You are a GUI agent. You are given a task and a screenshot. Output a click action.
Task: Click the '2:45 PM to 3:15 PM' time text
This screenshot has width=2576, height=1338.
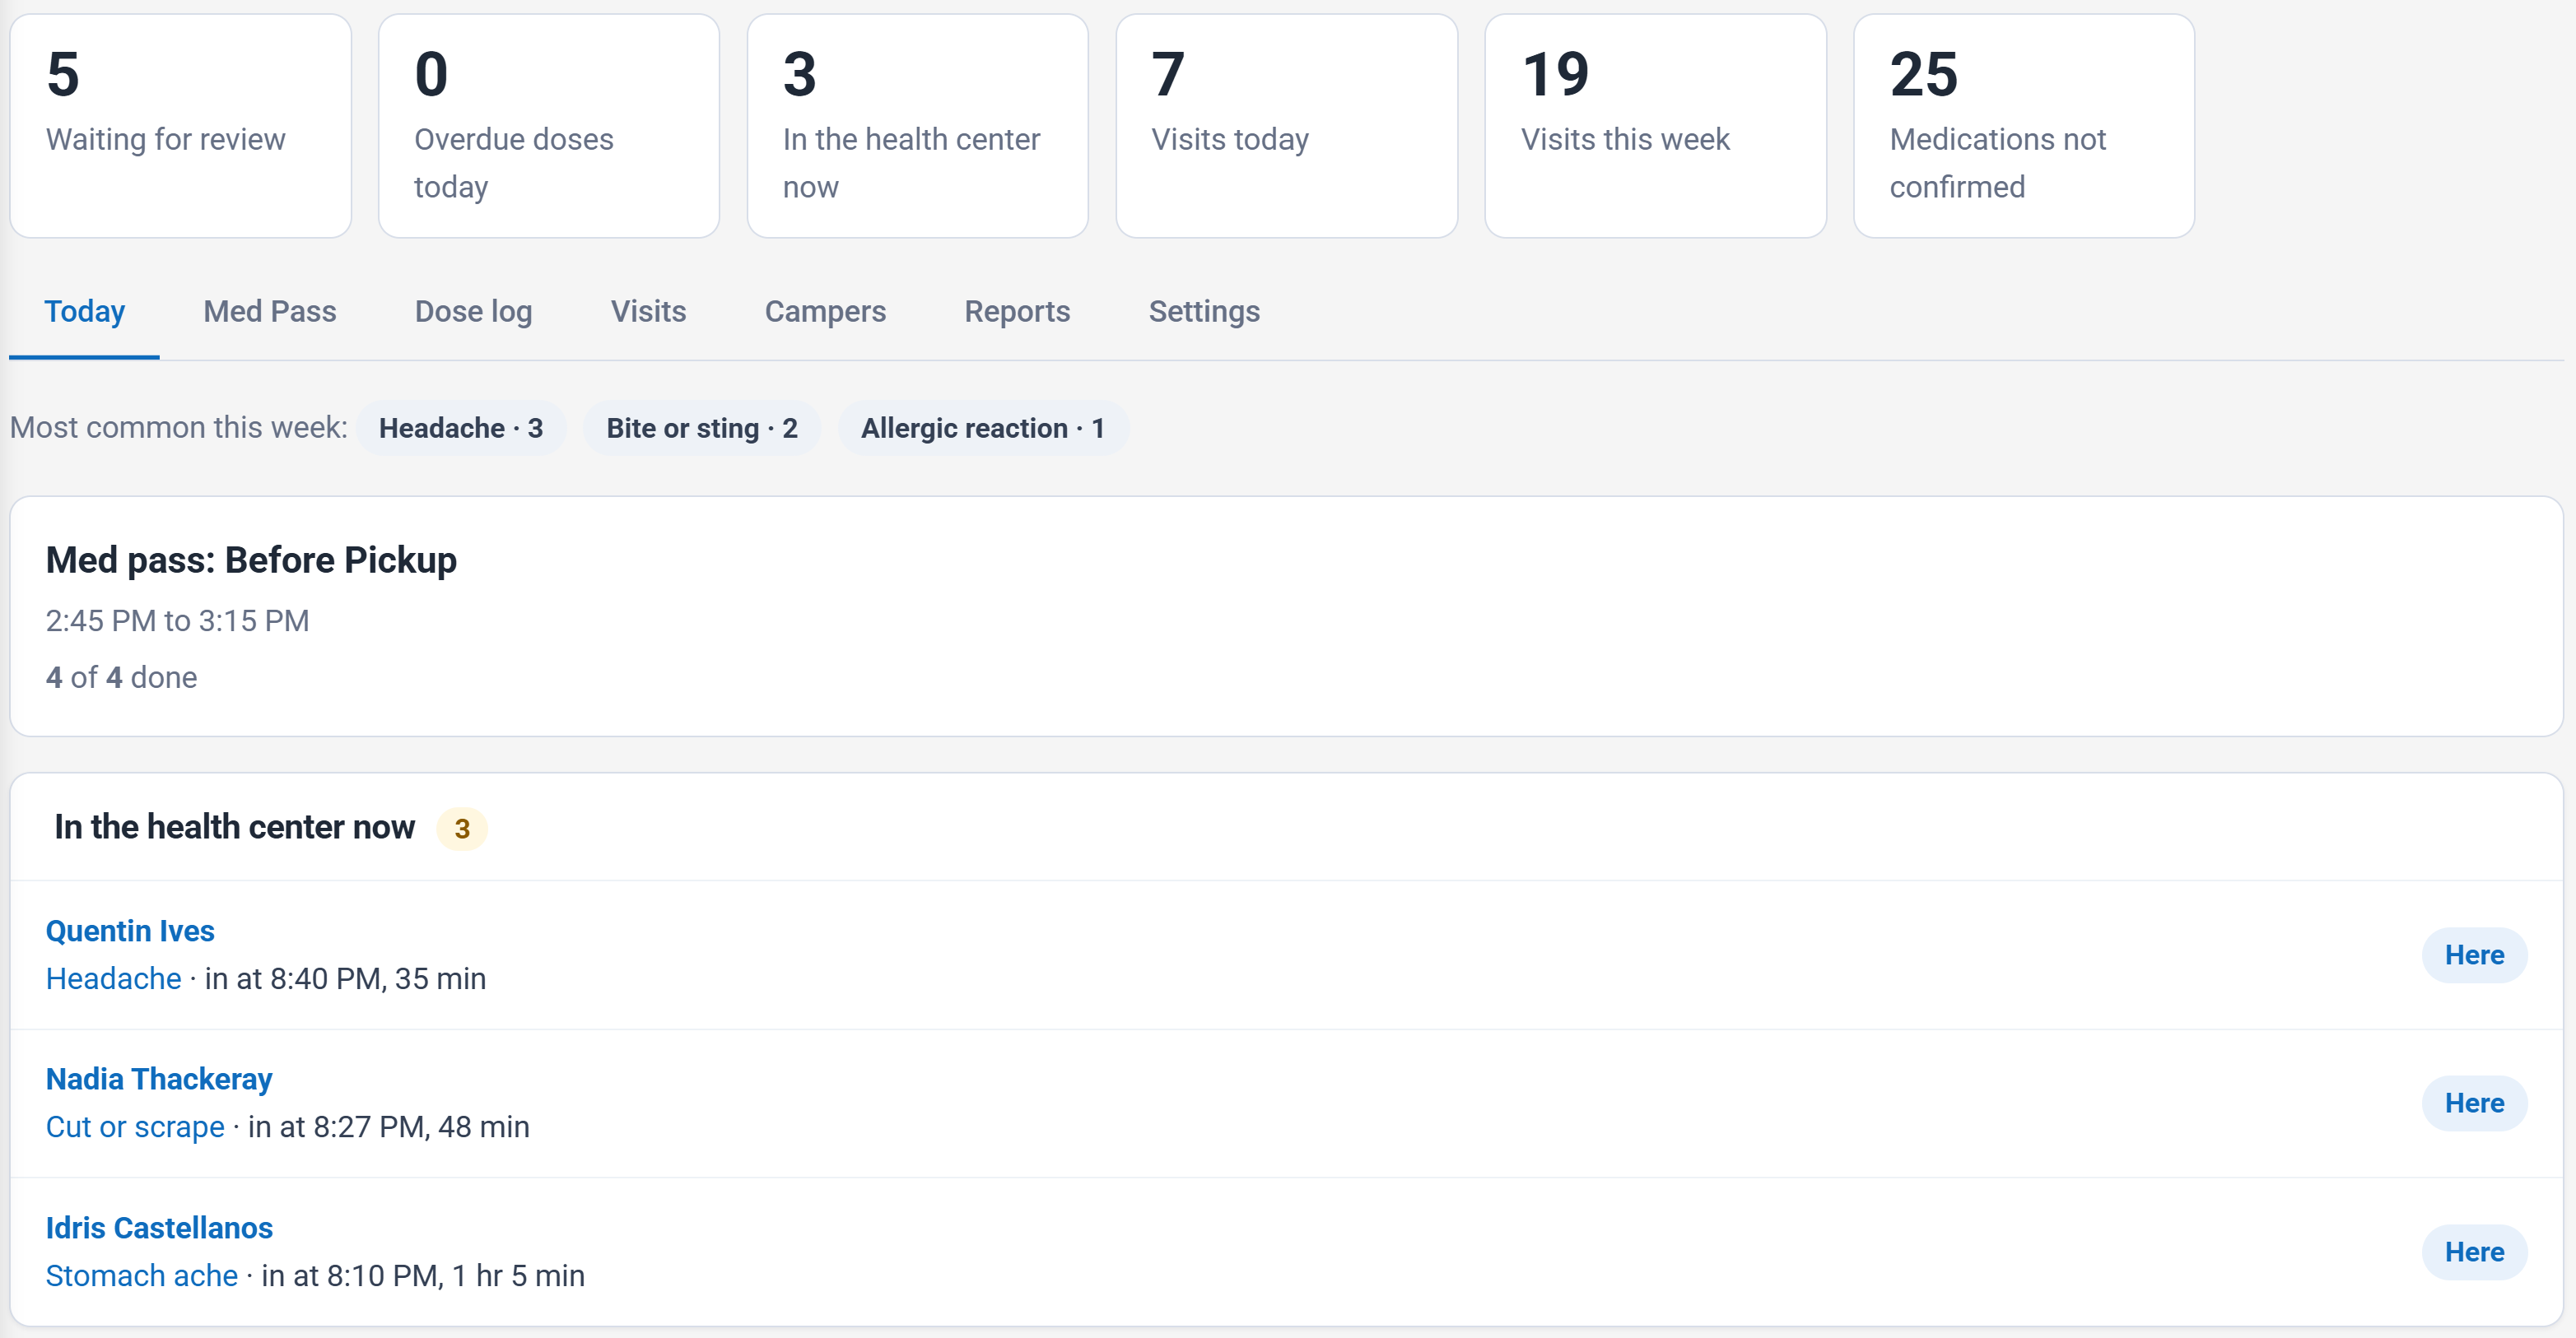[178, 620]
